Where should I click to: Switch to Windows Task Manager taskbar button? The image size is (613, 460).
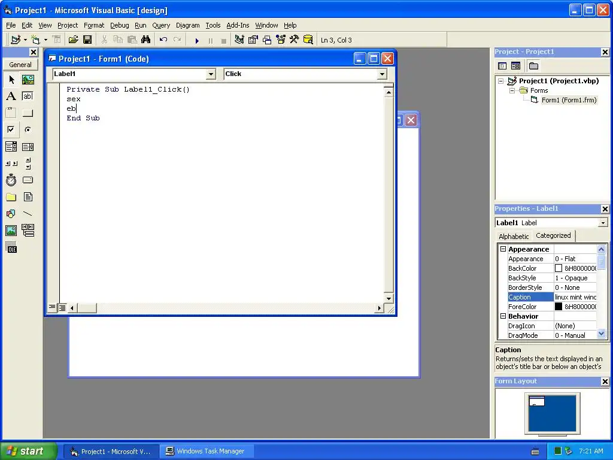[207, 451]
